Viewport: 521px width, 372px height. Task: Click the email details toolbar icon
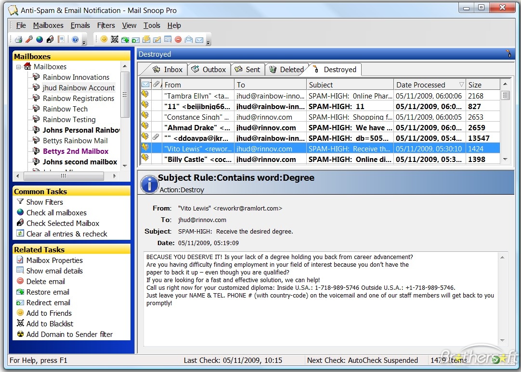tap(168, 39)
